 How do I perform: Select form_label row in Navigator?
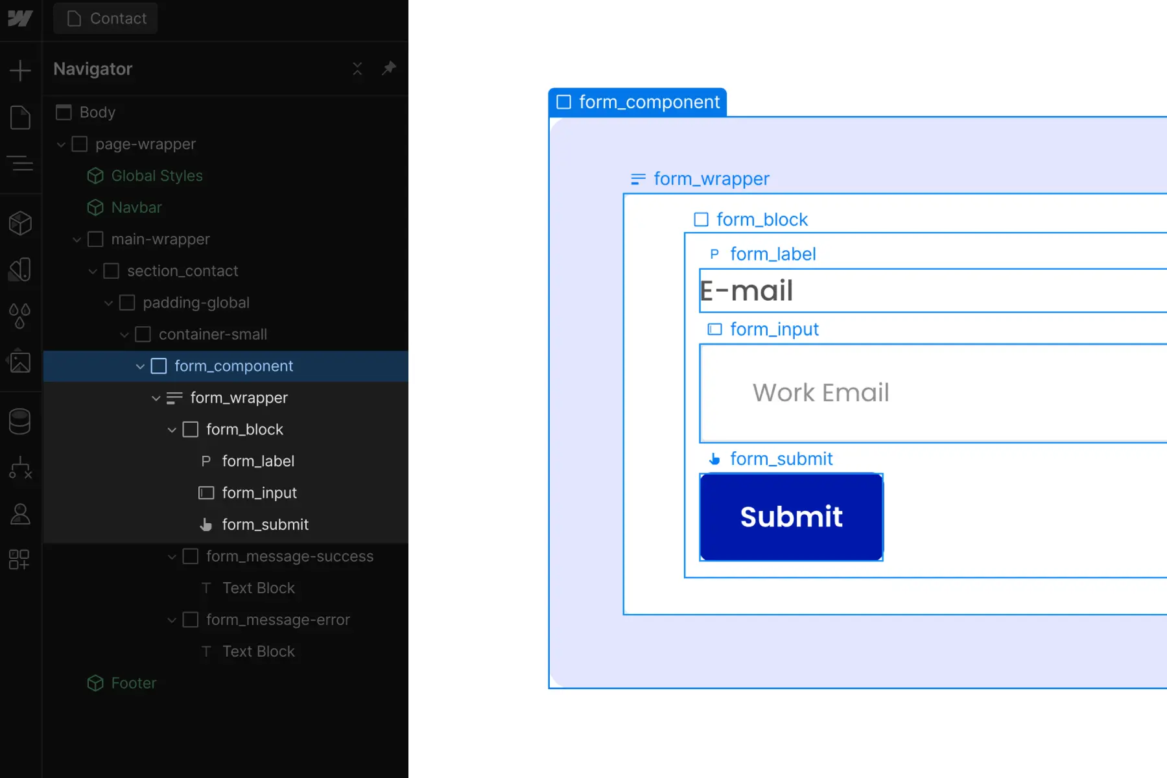tap(226, 461)
